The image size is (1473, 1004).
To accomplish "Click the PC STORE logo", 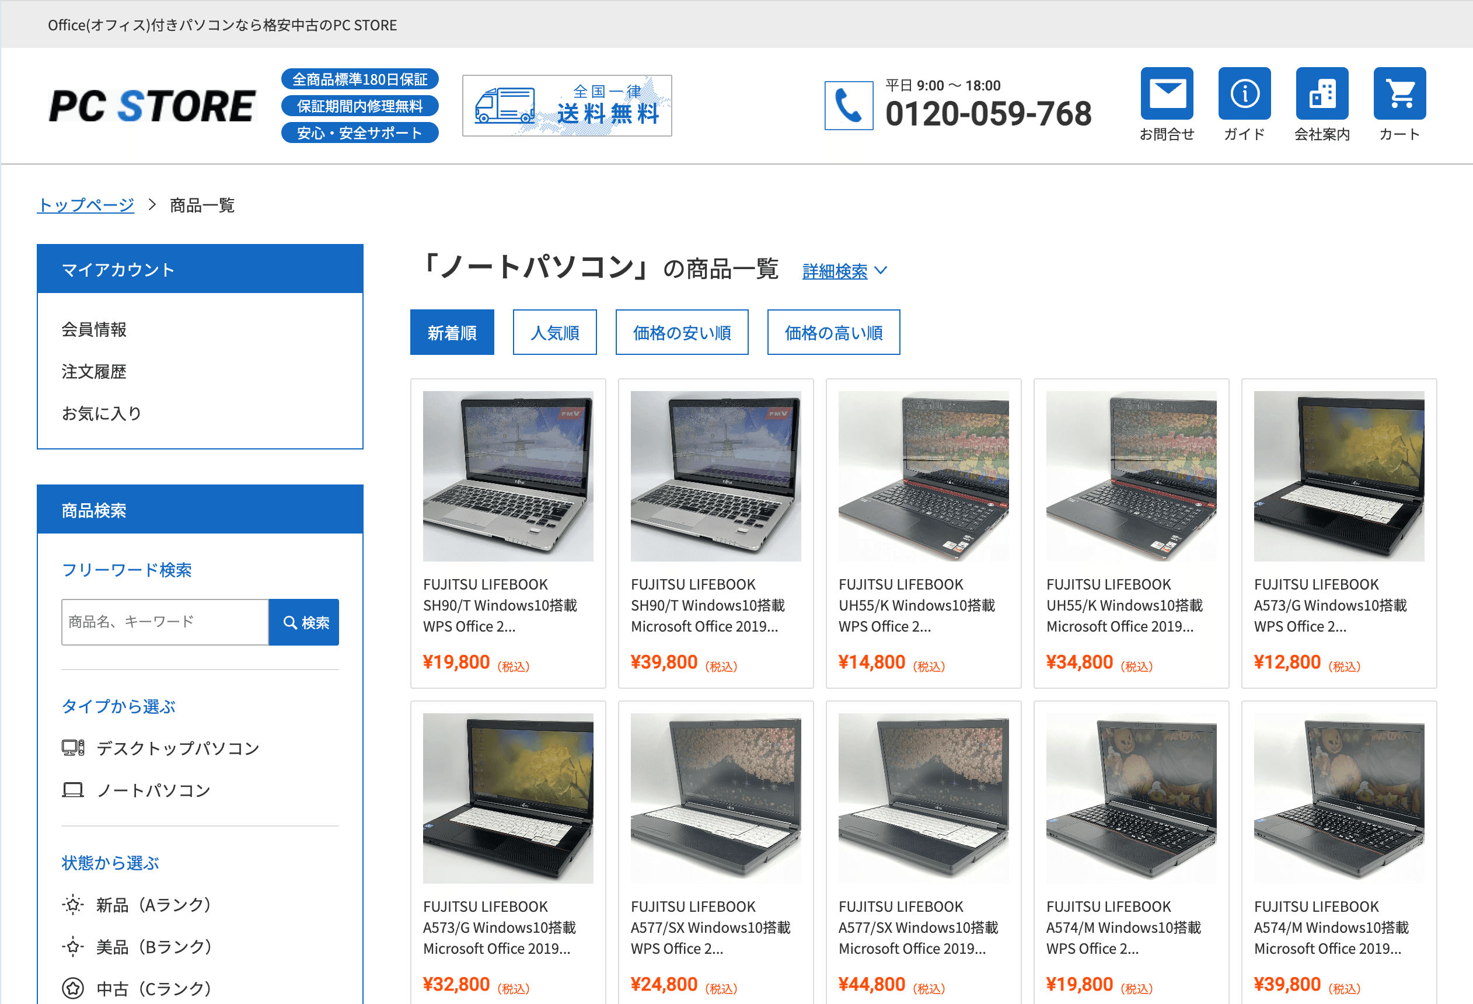I will (x=152, y=106).
